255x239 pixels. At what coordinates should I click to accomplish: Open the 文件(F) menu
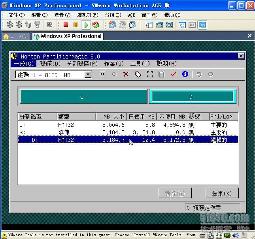17,15
